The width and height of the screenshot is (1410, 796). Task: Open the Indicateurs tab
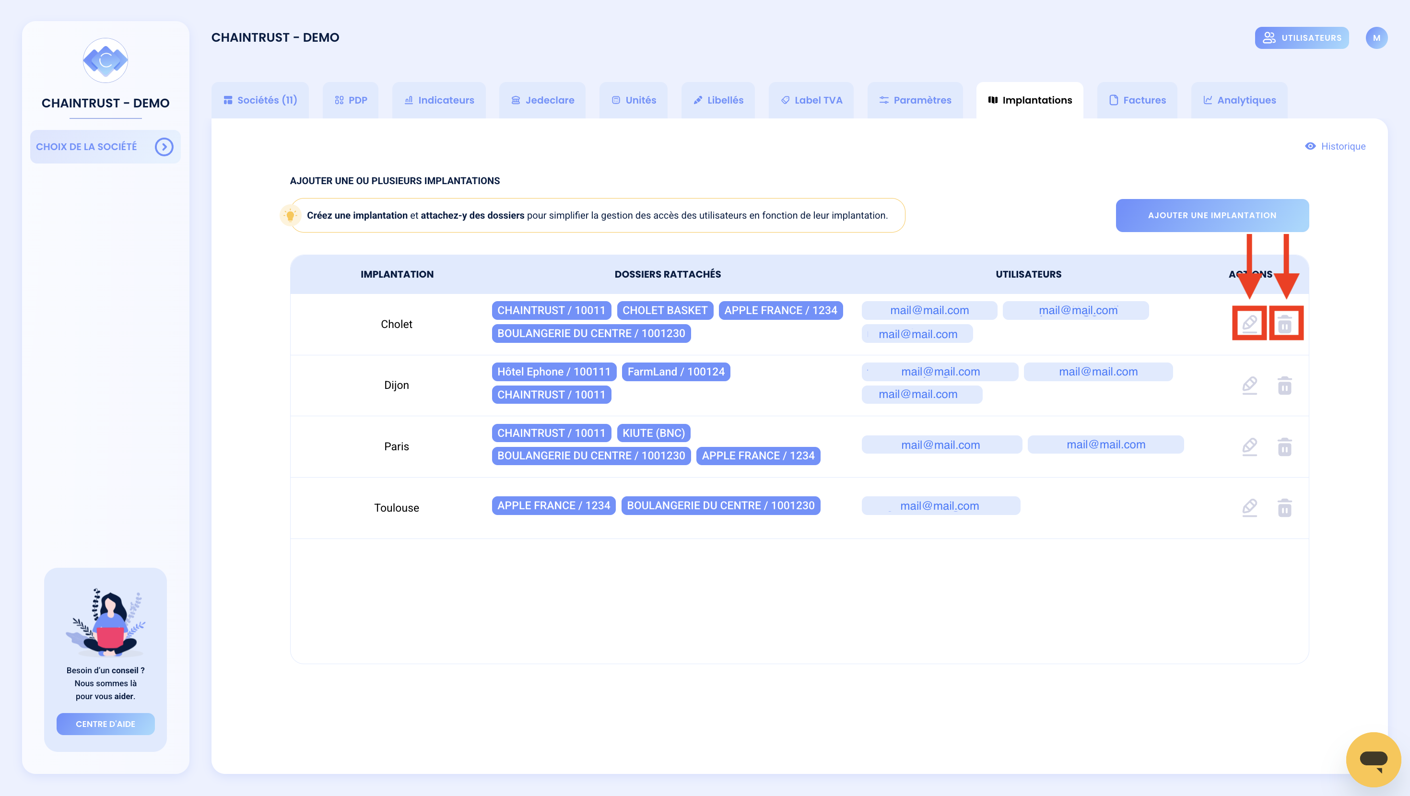coord(439,100)
